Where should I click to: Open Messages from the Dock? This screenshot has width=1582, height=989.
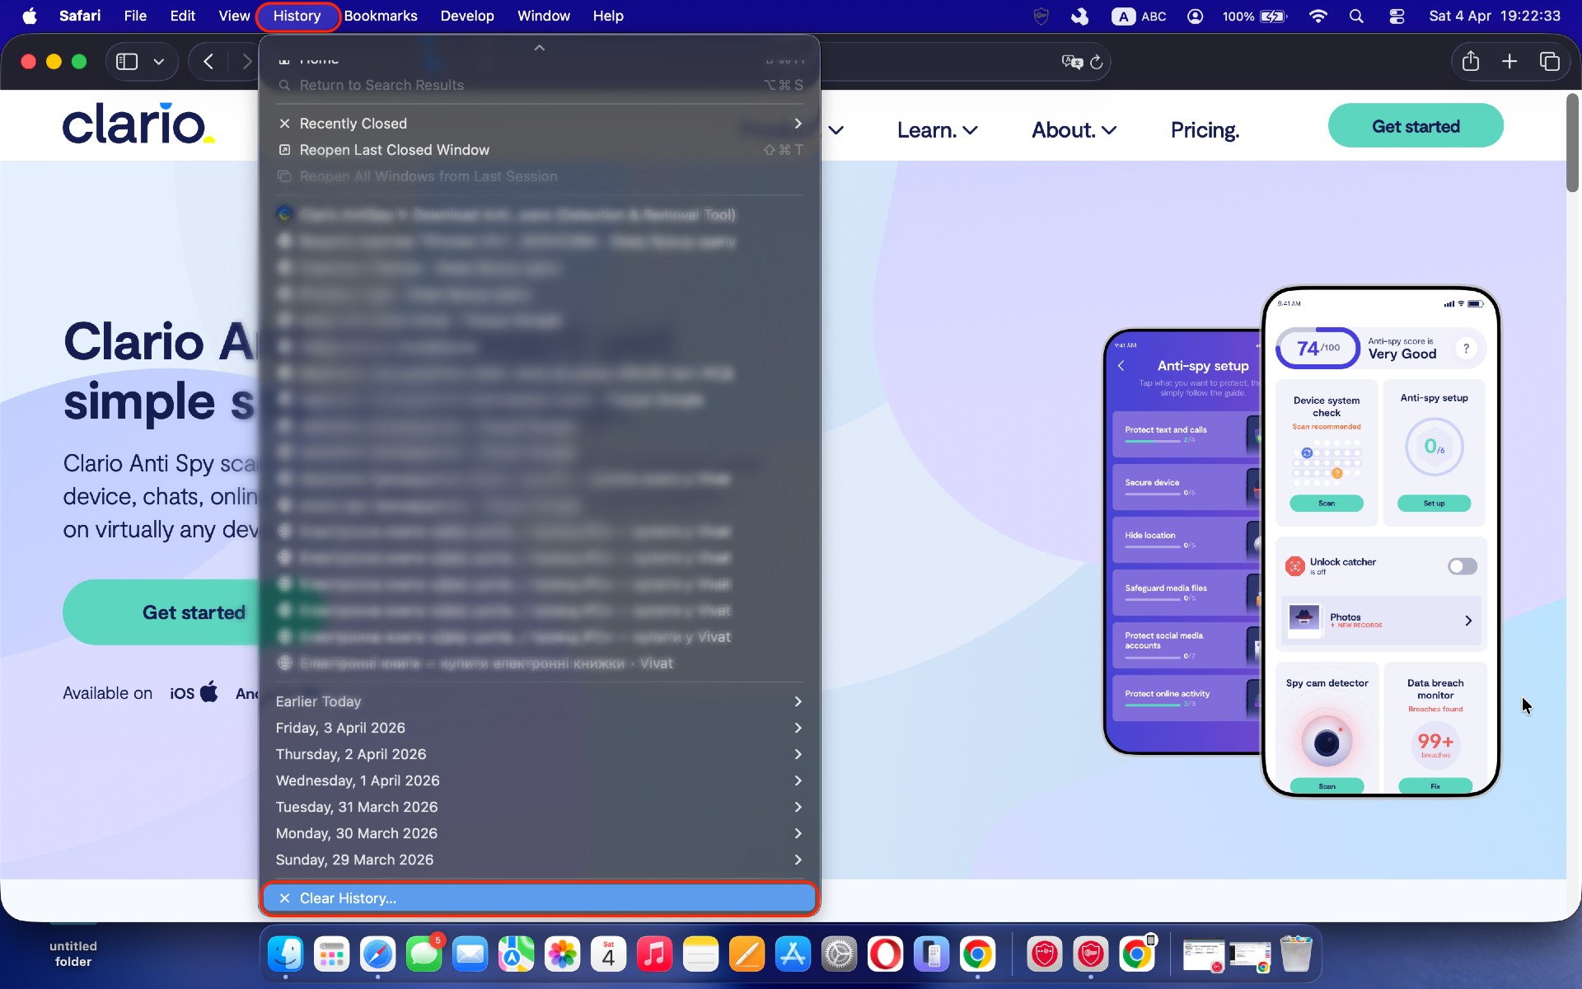click(424, 954)
